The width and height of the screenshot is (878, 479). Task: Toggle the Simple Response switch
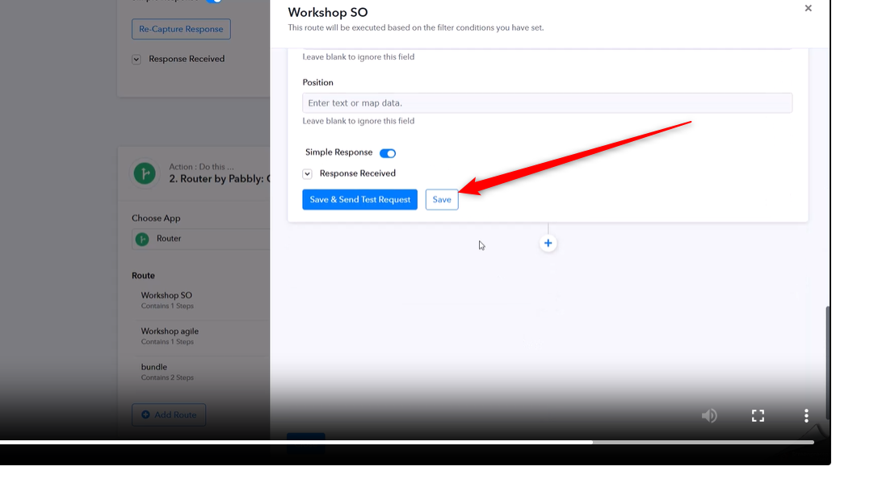[388, 153]
